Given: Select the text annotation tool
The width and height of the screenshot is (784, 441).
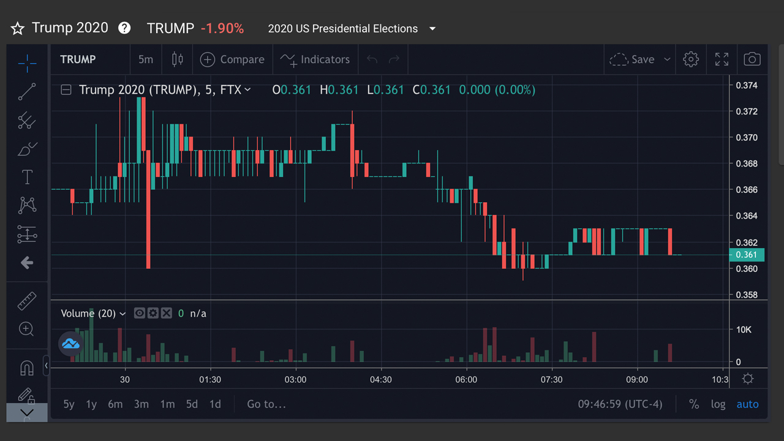Looking at the screenshot, I should (27, 178).
